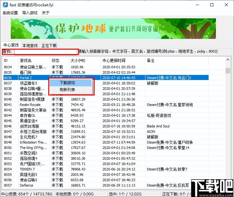Click the rocket app icon in title bar
The width and height of the screenshot is (234, 197).
pos(5,5)
